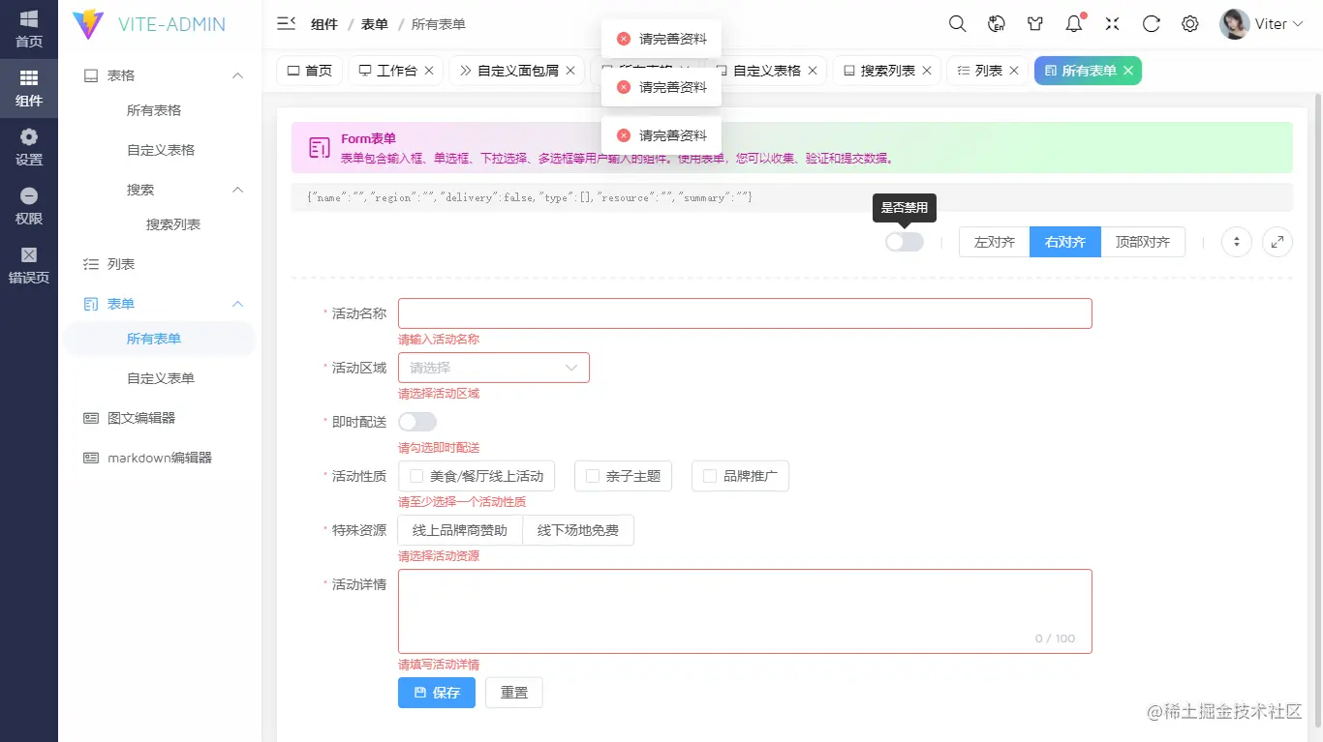Expand the form card using the arrows icon
Viewport: 1323px width, 742px height.
click(x=1236, y=242)
